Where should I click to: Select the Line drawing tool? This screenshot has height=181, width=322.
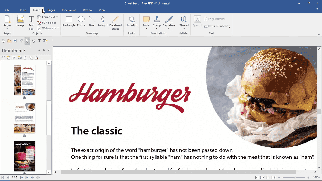[x=91, y=22]
